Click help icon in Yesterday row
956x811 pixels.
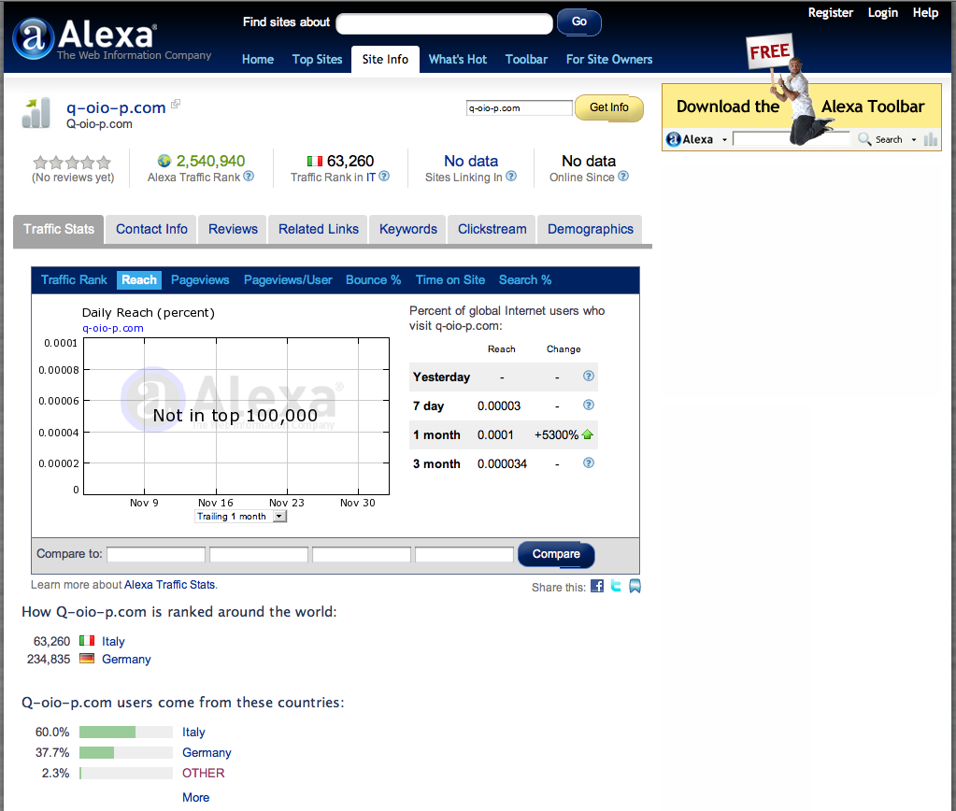pyautogui.click(x=589, y=376)
